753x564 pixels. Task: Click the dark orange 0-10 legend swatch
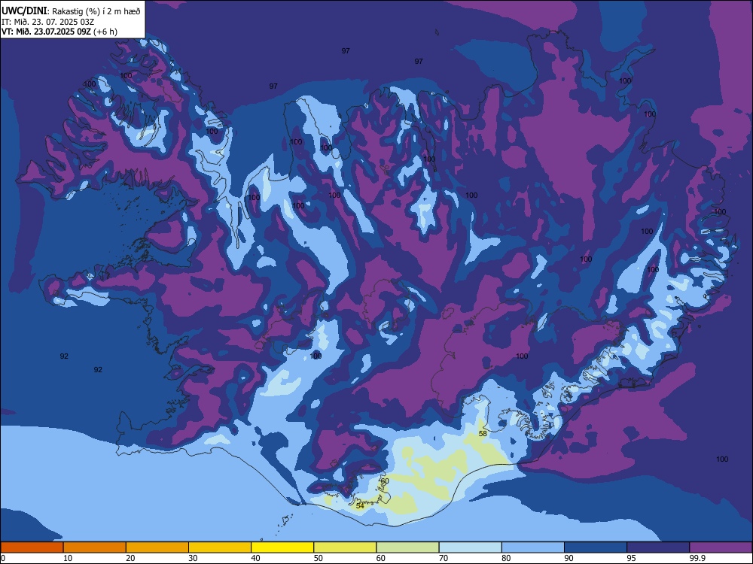[32, 547]
